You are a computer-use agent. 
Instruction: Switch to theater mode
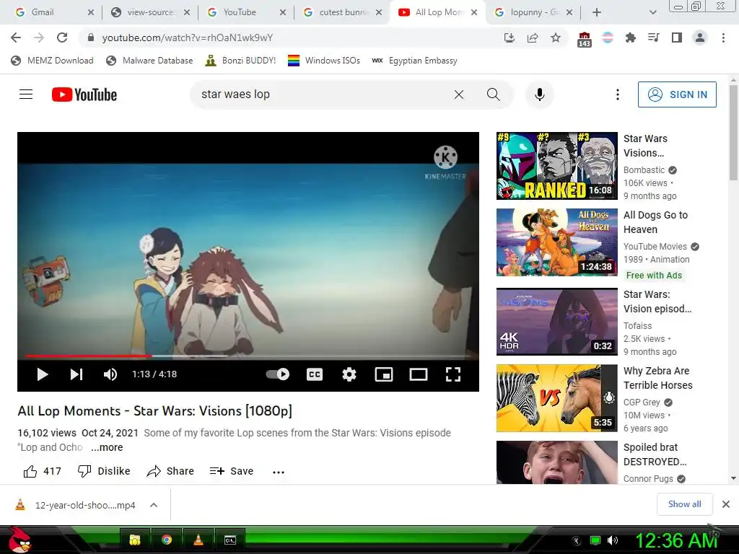(419, 374)
